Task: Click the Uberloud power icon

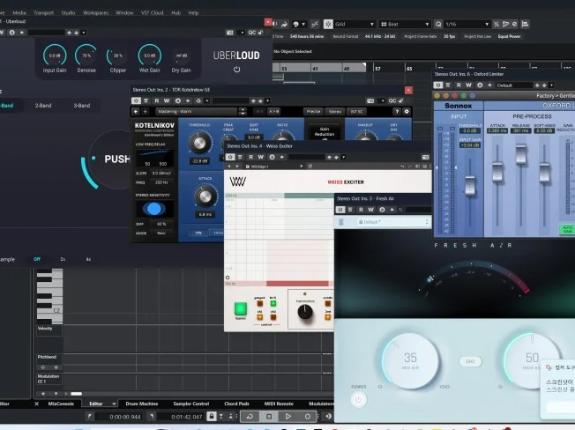Action: pyautogui.click(x=236, y=69)
